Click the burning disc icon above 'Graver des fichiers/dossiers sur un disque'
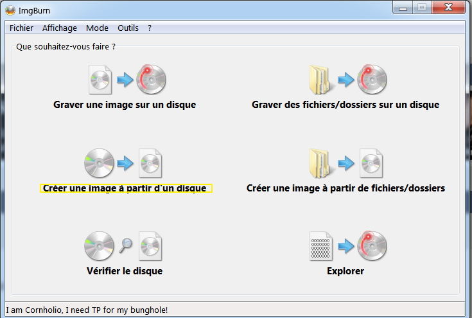Screen dimensions: 472x318 [x=372, y=79]
